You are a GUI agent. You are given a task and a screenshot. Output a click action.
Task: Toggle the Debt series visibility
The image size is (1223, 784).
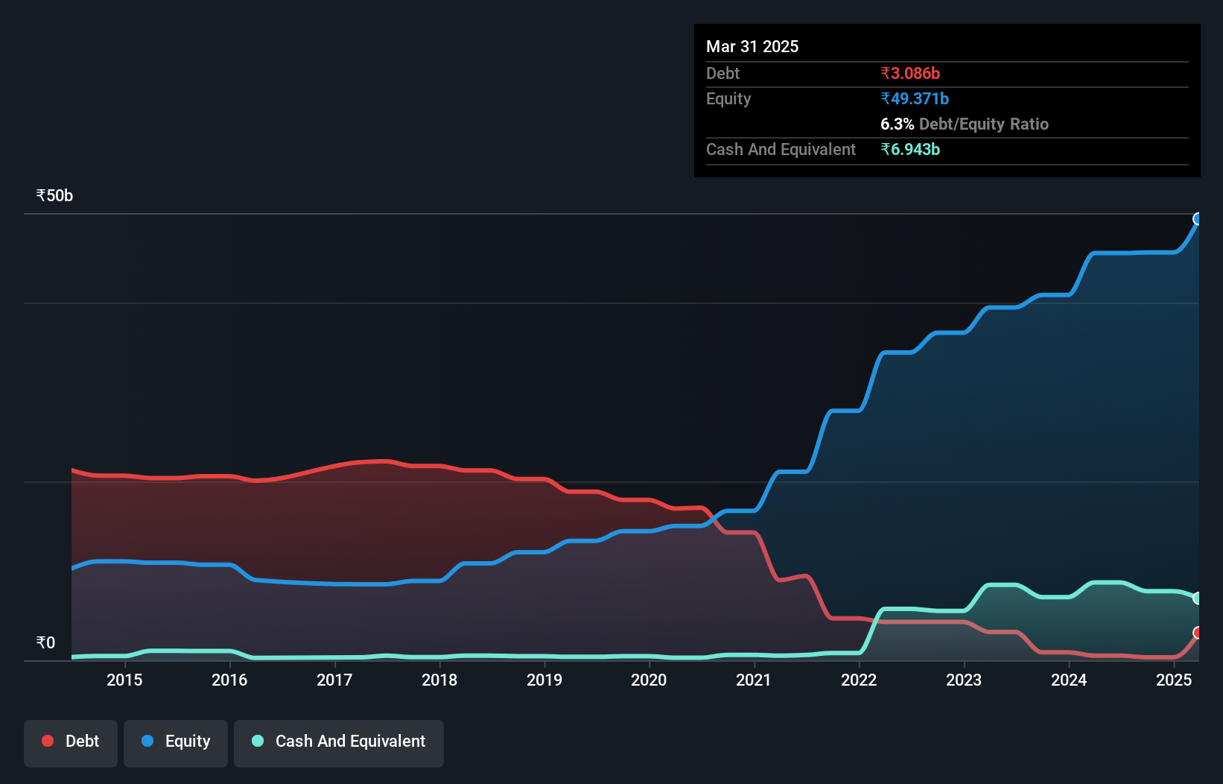[x=71, y=741]
